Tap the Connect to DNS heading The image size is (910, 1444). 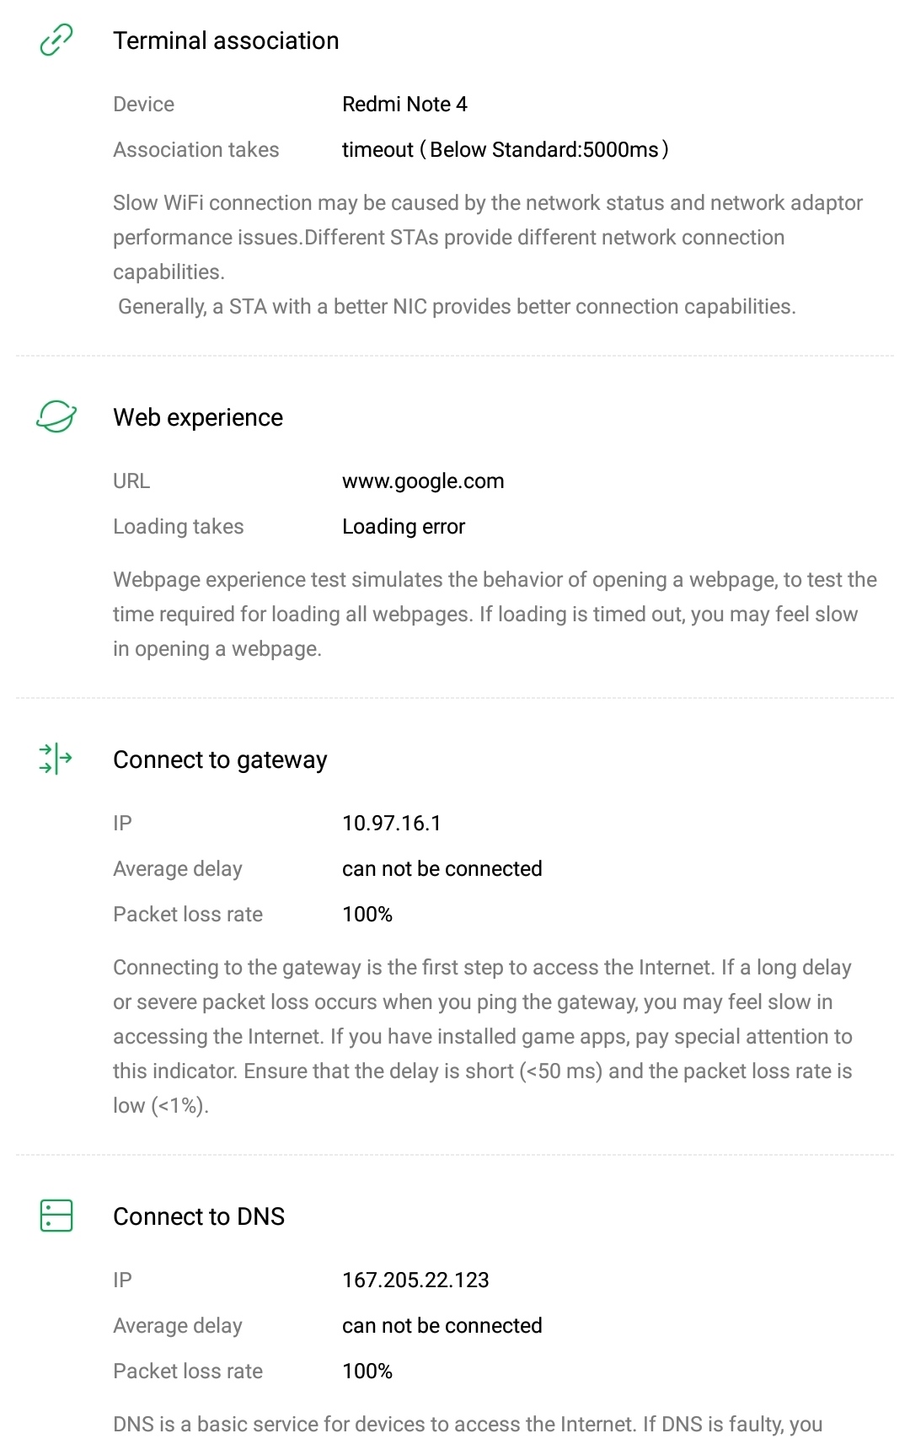[199, 1216]
